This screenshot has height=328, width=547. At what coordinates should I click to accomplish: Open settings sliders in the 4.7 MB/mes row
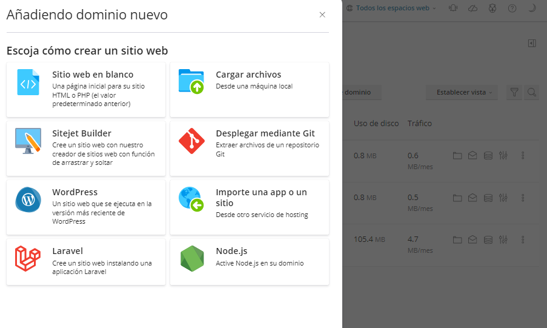click(x=503, y=239)
